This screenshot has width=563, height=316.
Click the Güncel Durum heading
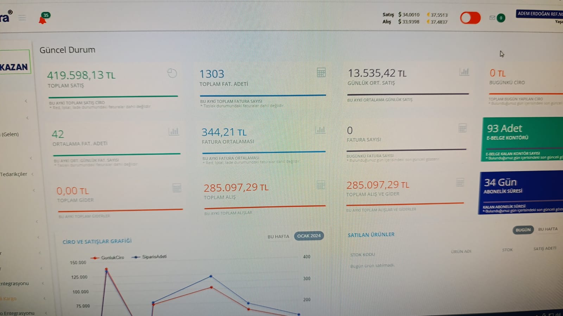click(x=67, y=50)
